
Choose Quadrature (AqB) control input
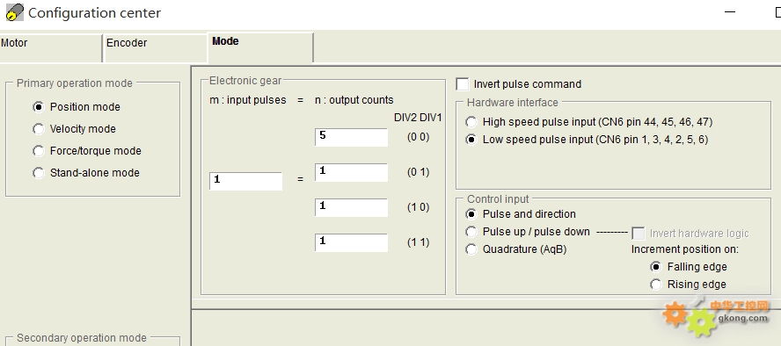471,249
